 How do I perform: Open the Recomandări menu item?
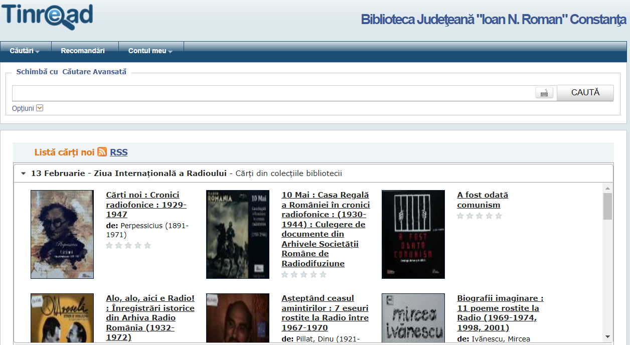click(83, 51)
